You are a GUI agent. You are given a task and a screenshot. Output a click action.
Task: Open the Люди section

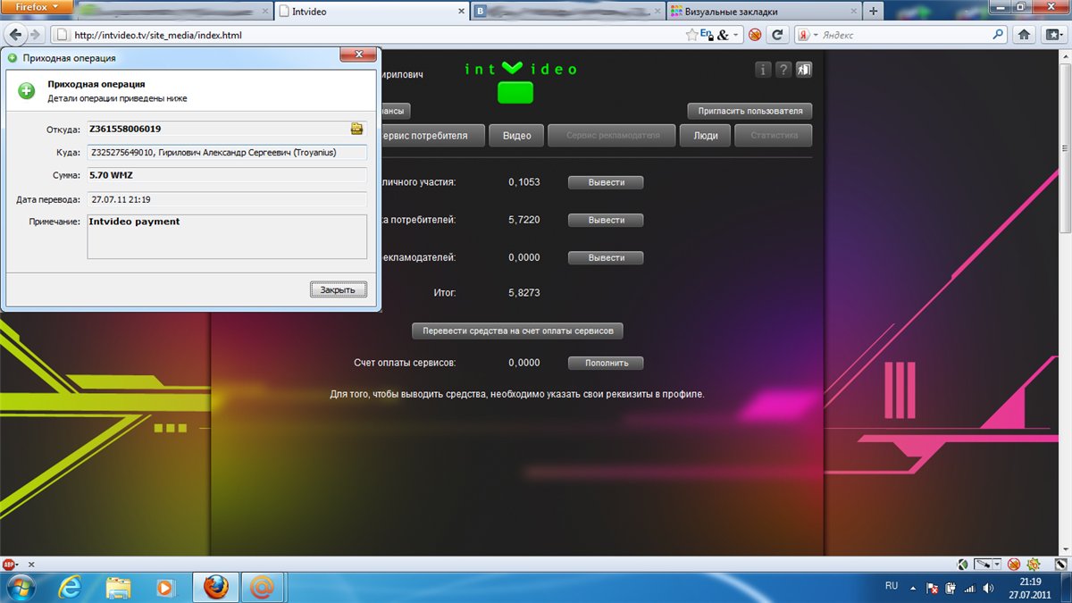coord(705,136)
